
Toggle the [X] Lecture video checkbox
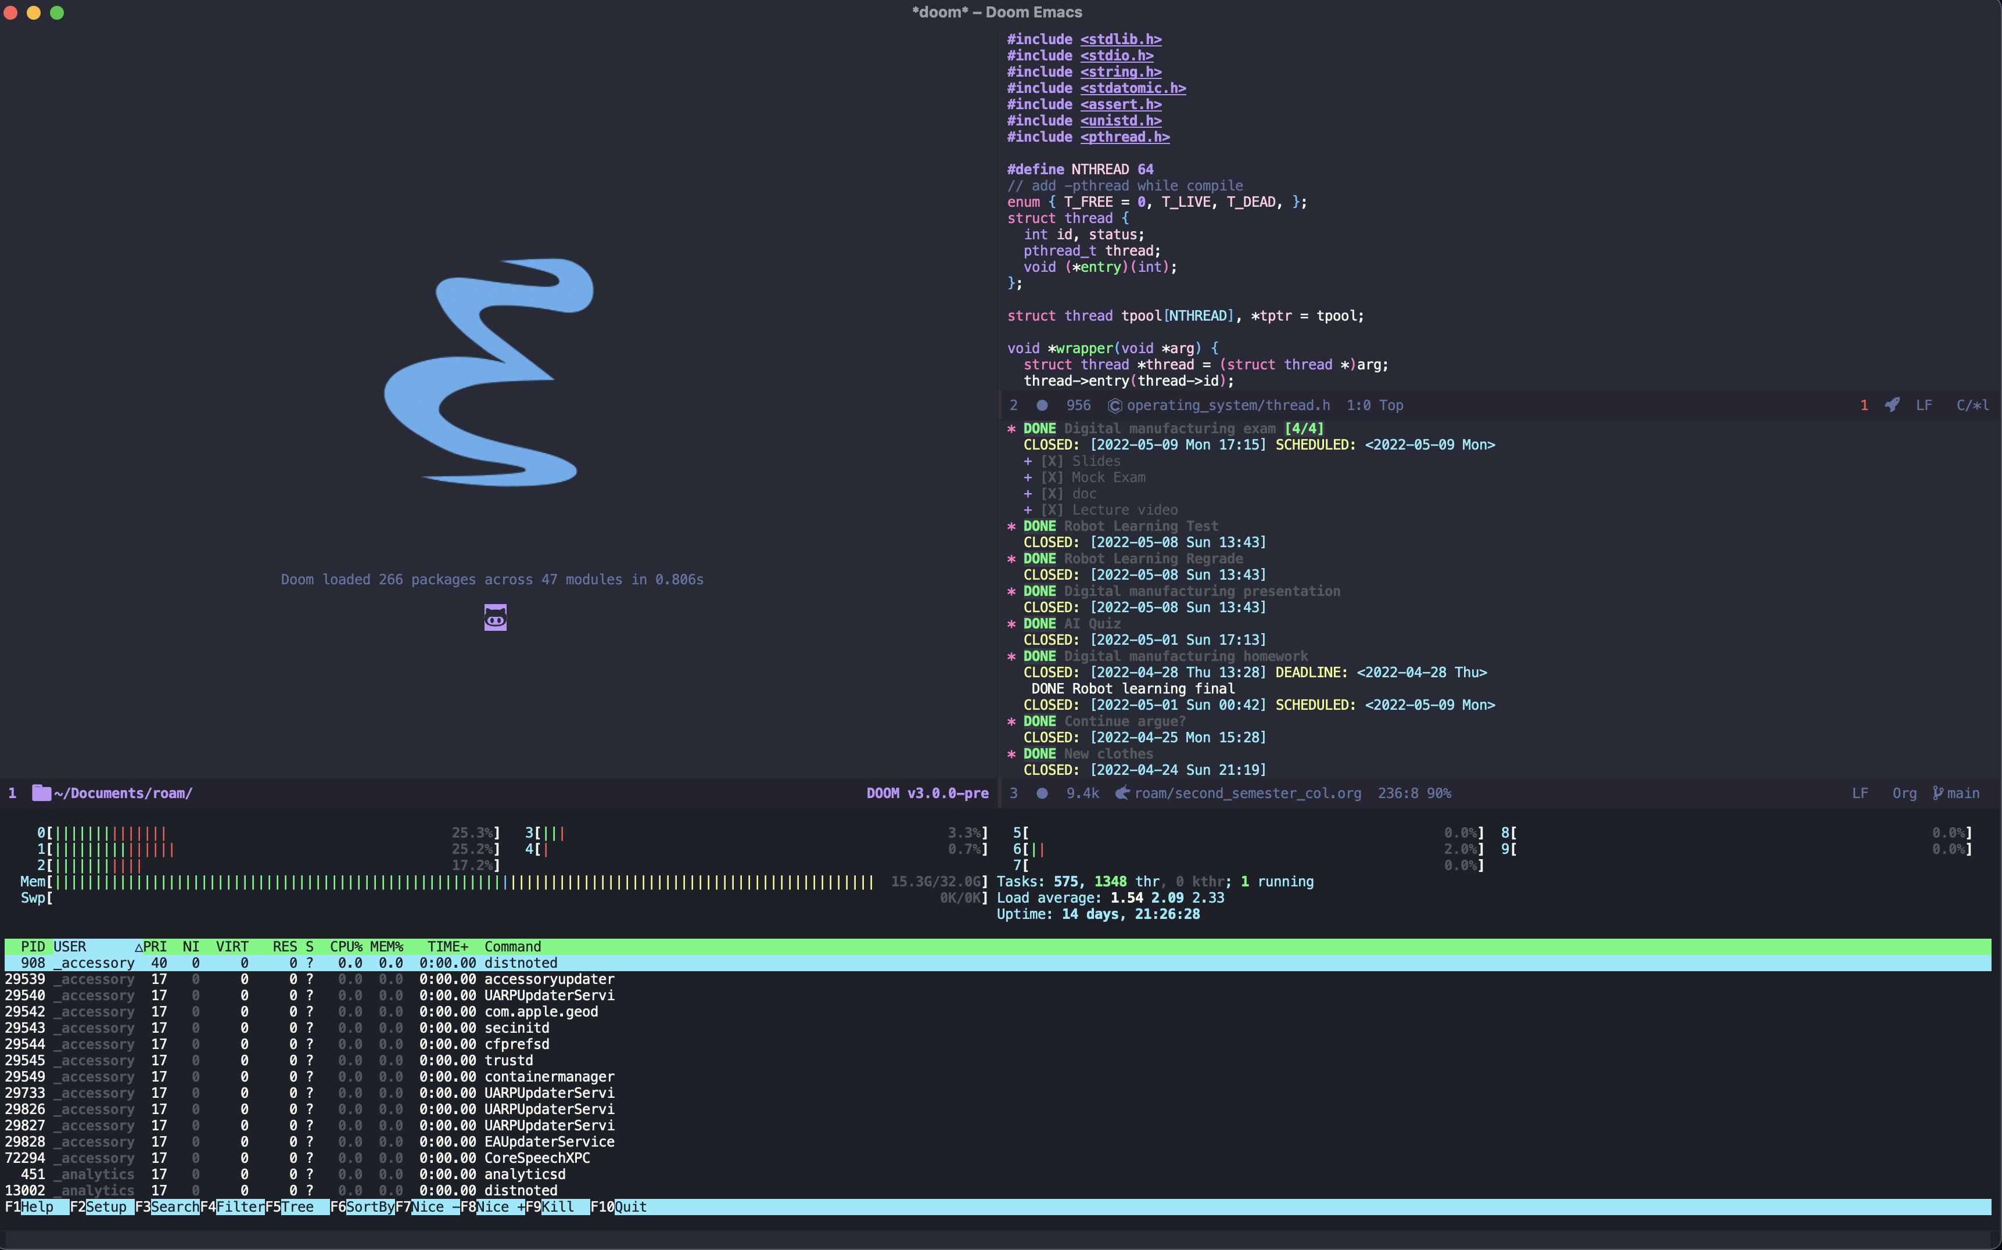[1052, 510]
